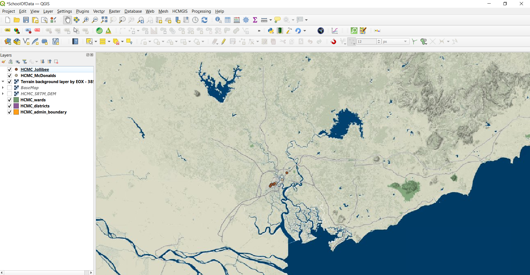Create a new GeoPackage layer

coord(17,41)
